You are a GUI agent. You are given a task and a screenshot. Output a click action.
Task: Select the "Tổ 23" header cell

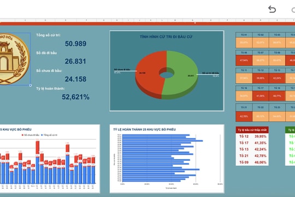coord(277,107)
